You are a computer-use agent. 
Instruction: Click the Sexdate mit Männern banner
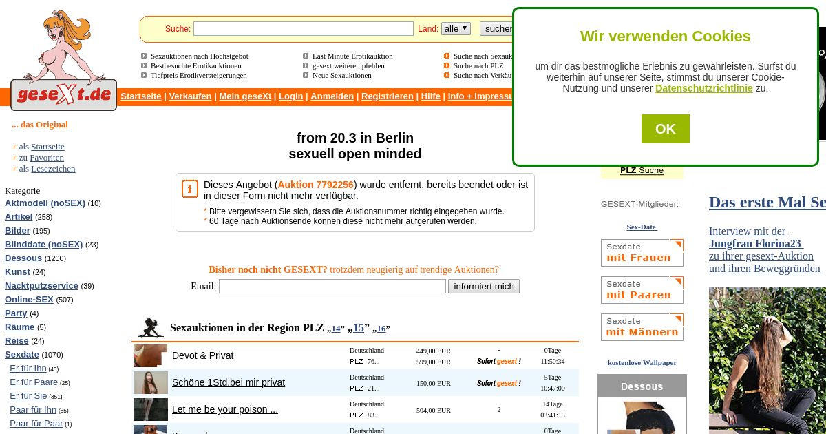pyautogui.click(x=642, y=327)
